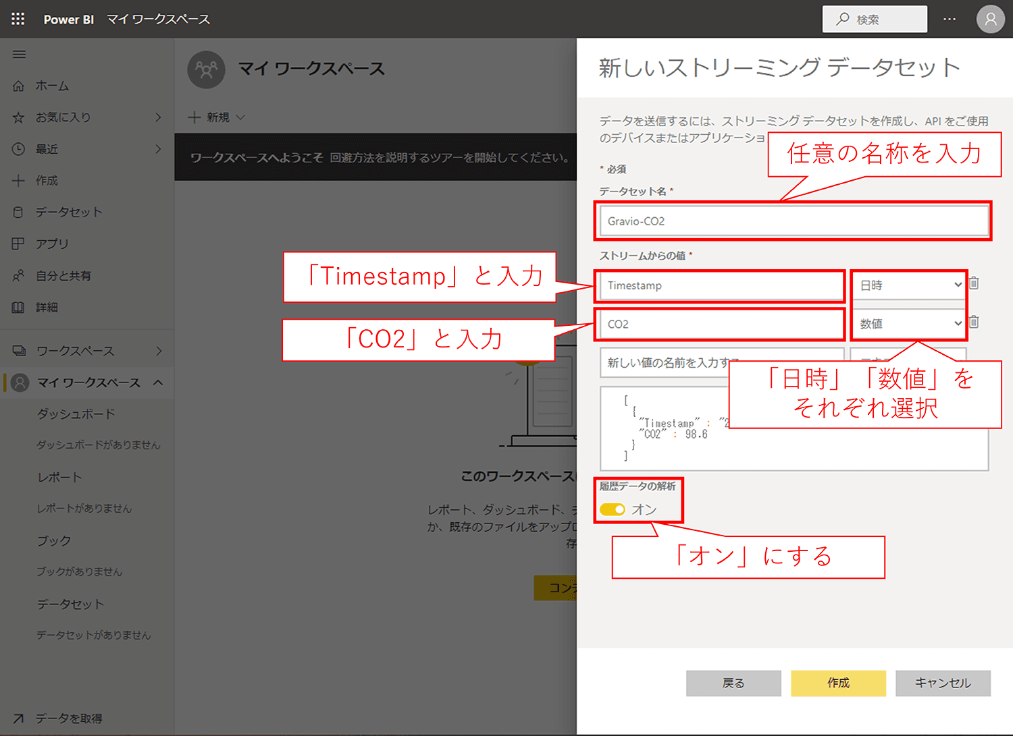Expand the 最近 chevron
This screenshot has width=1013, height=736.
point(158,148)
